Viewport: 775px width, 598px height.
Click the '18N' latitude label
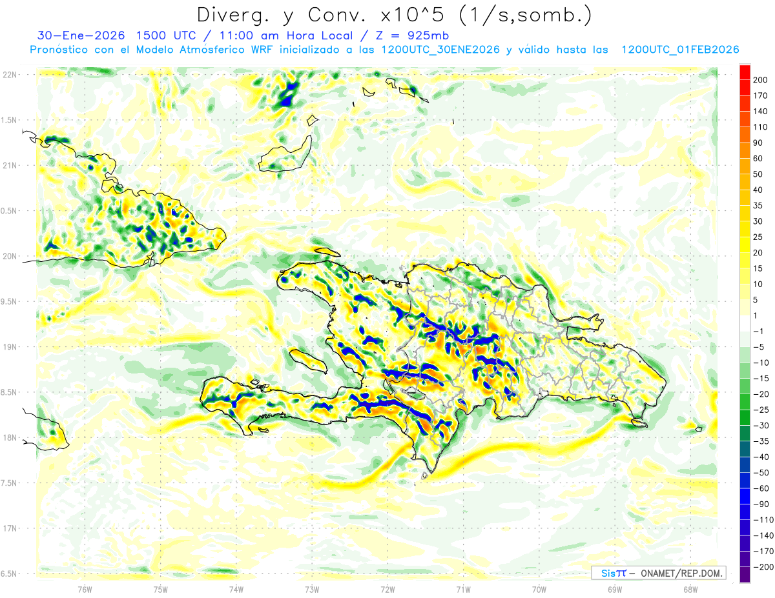10,437
